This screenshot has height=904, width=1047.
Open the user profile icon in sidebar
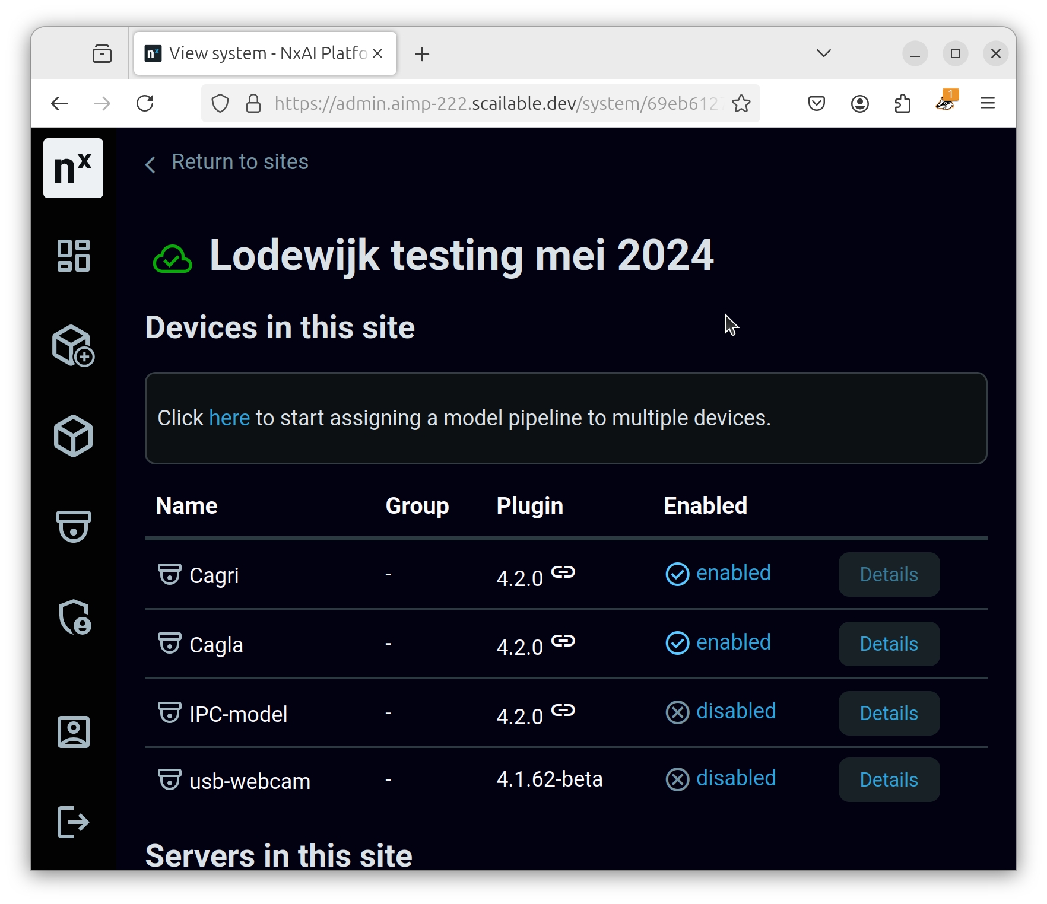(x=73, y=732)
